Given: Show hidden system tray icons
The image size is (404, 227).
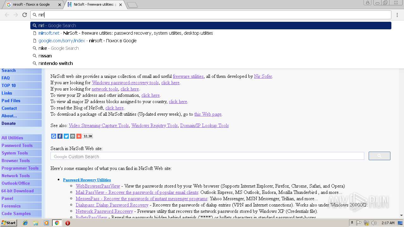Looking at the screenshot, I should point(352,223).
